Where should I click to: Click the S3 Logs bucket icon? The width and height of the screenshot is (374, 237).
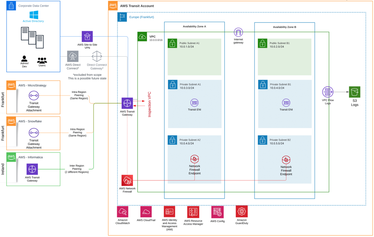(x=354, y=92)
